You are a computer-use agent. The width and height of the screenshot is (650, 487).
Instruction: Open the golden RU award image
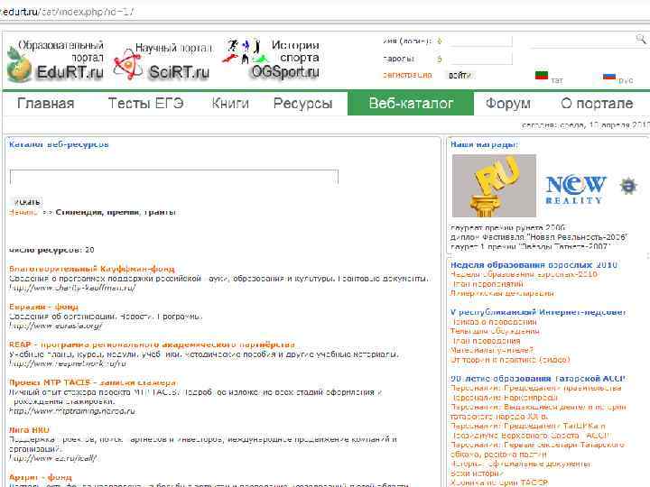494,186
